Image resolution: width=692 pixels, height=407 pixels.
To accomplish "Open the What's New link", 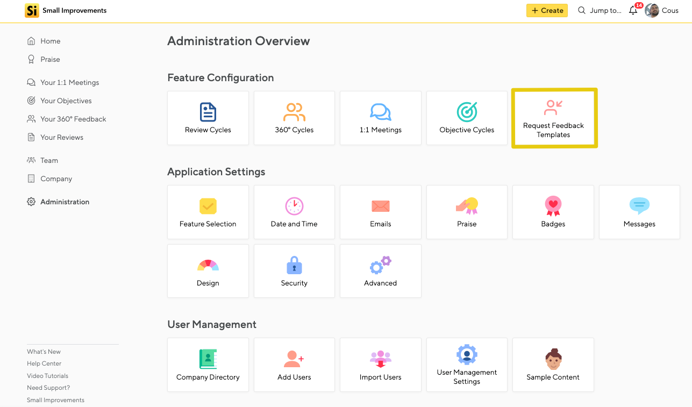I will coord(44,352).
